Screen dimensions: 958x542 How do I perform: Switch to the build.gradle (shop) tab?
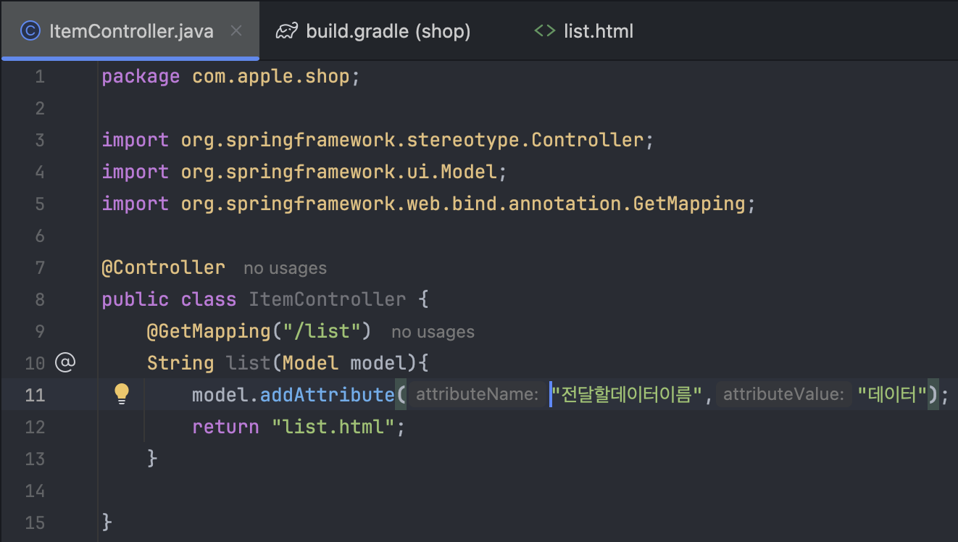388,31
